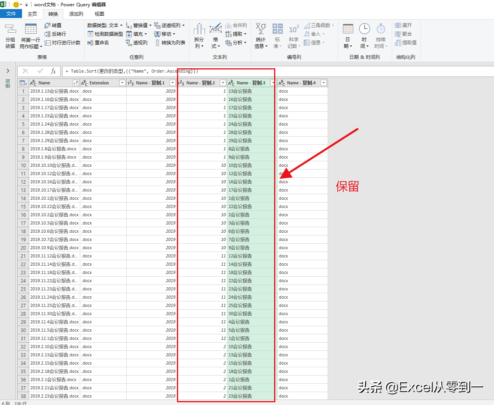Click the formula bar confirm checkmark
Image resolution: width=494 pixels, height=405 pixels.
point(40,71)
